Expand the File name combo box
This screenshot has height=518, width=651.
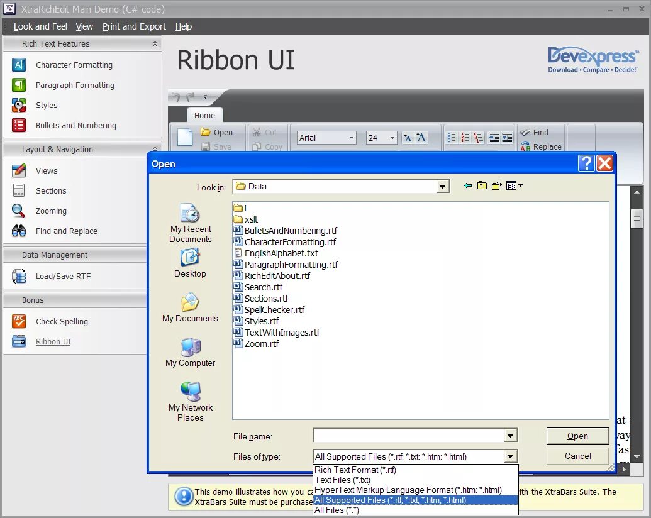(x=511, y=436)
